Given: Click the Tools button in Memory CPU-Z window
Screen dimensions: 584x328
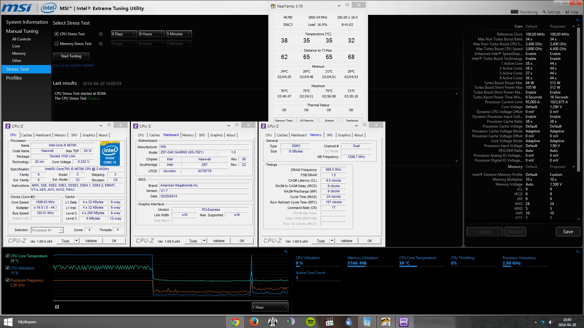Looking at the screenshot, I should pos(321,241).
